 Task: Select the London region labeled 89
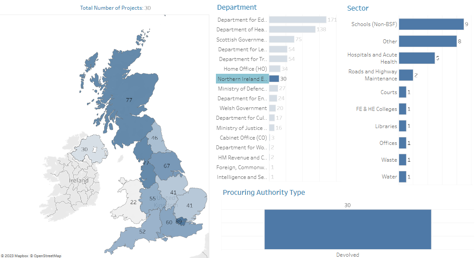(180, 221)
